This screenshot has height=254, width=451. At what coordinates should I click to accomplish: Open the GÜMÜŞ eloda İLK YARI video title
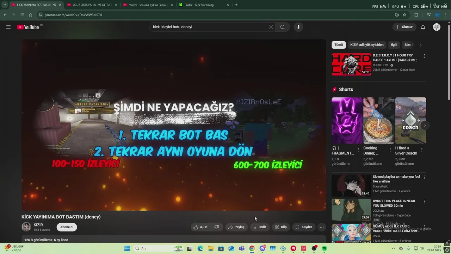pyautogui.click(x=396, y=229)
